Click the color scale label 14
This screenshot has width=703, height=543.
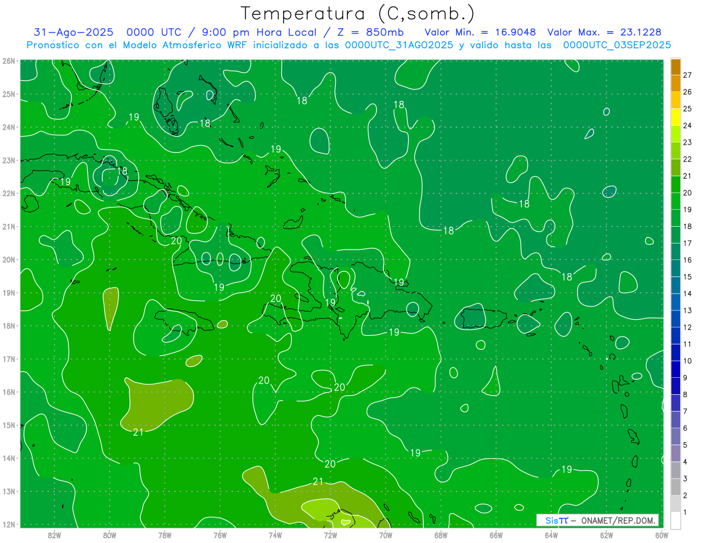tap(687, 293)
